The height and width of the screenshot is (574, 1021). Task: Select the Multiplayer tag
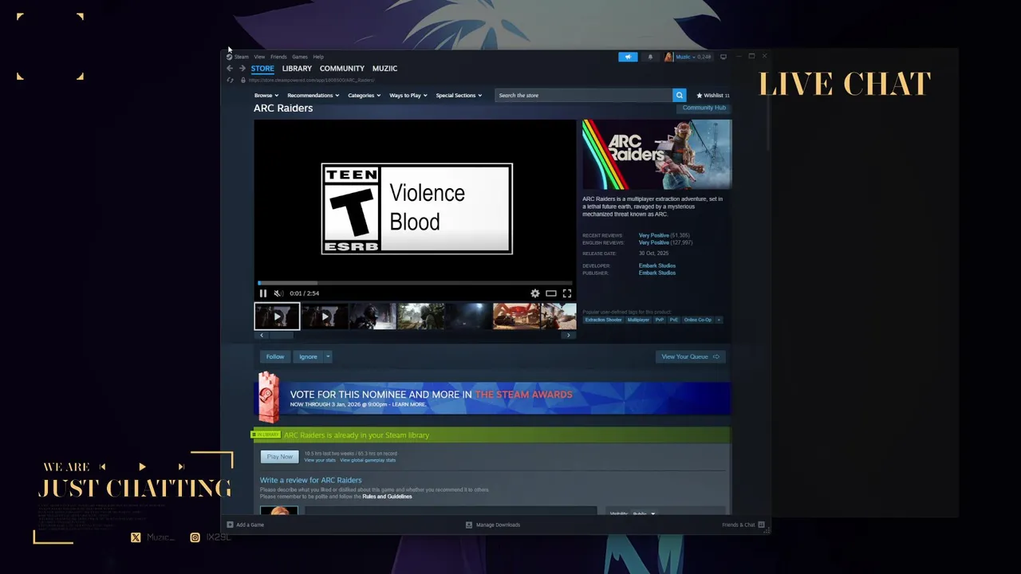638,320
